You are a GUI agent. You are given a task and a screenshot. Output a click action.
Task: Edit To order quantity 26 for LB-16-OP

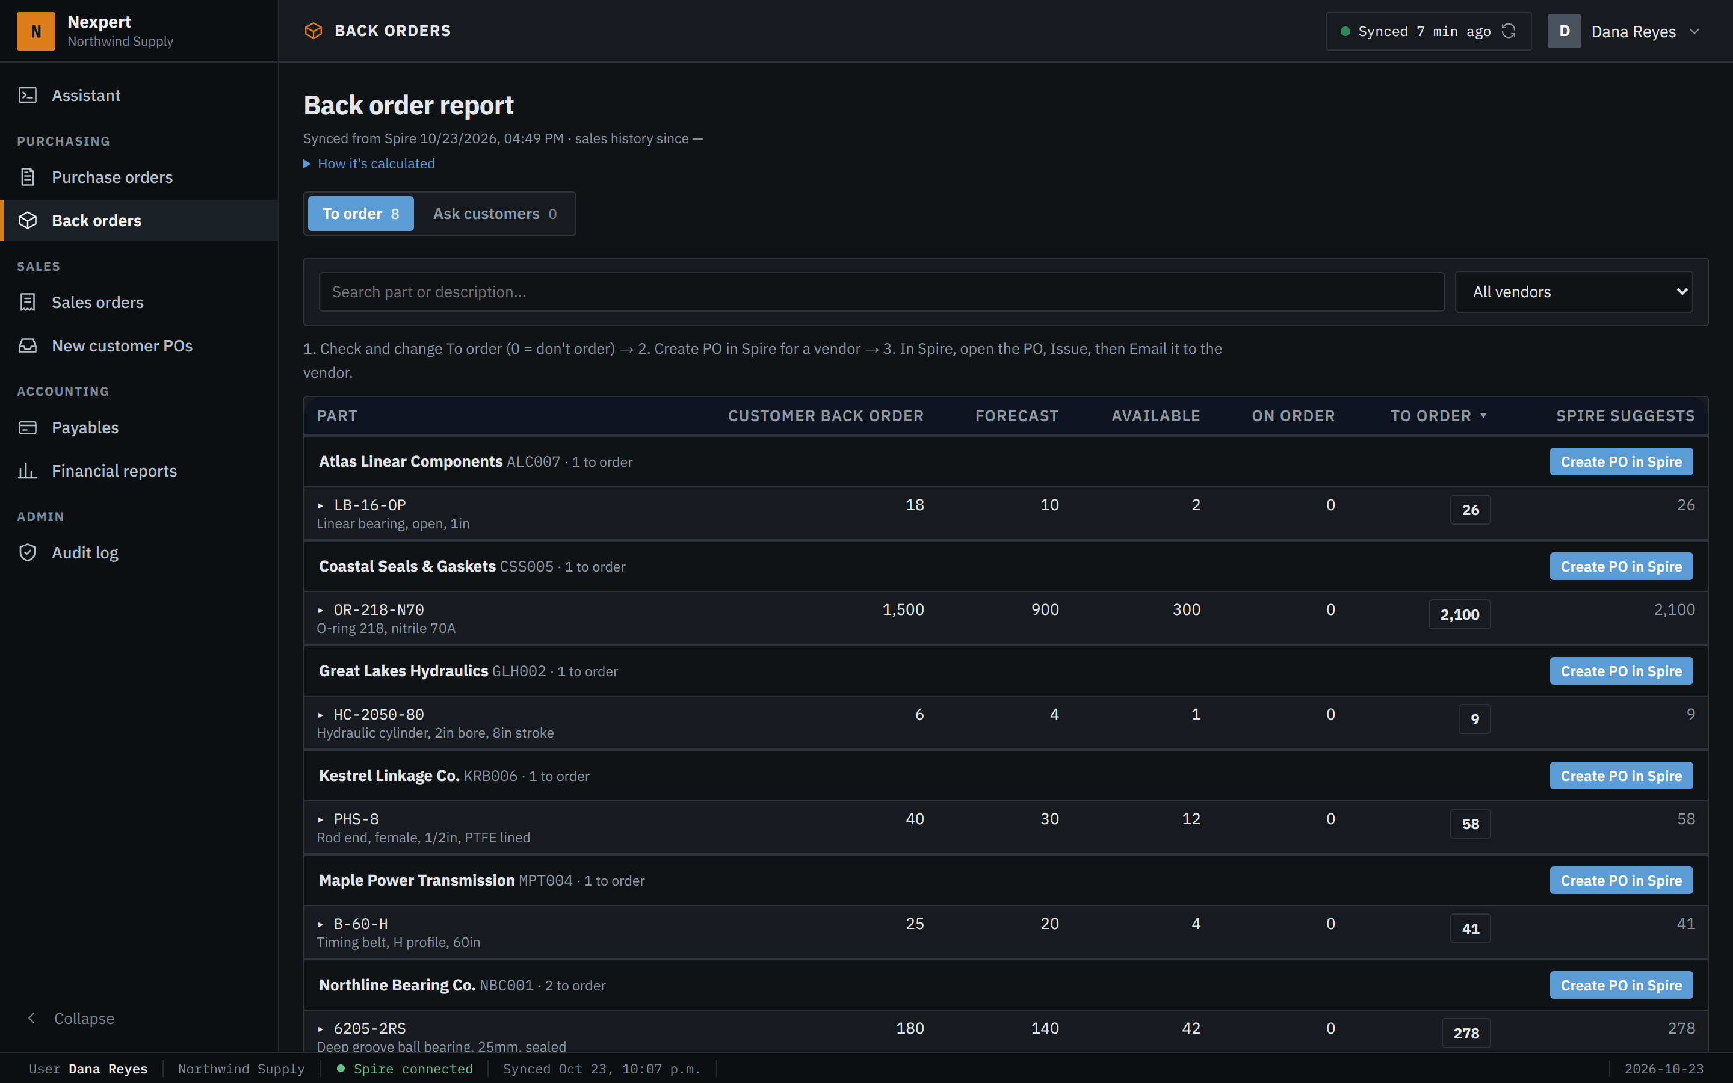(x=1470, y=510)
